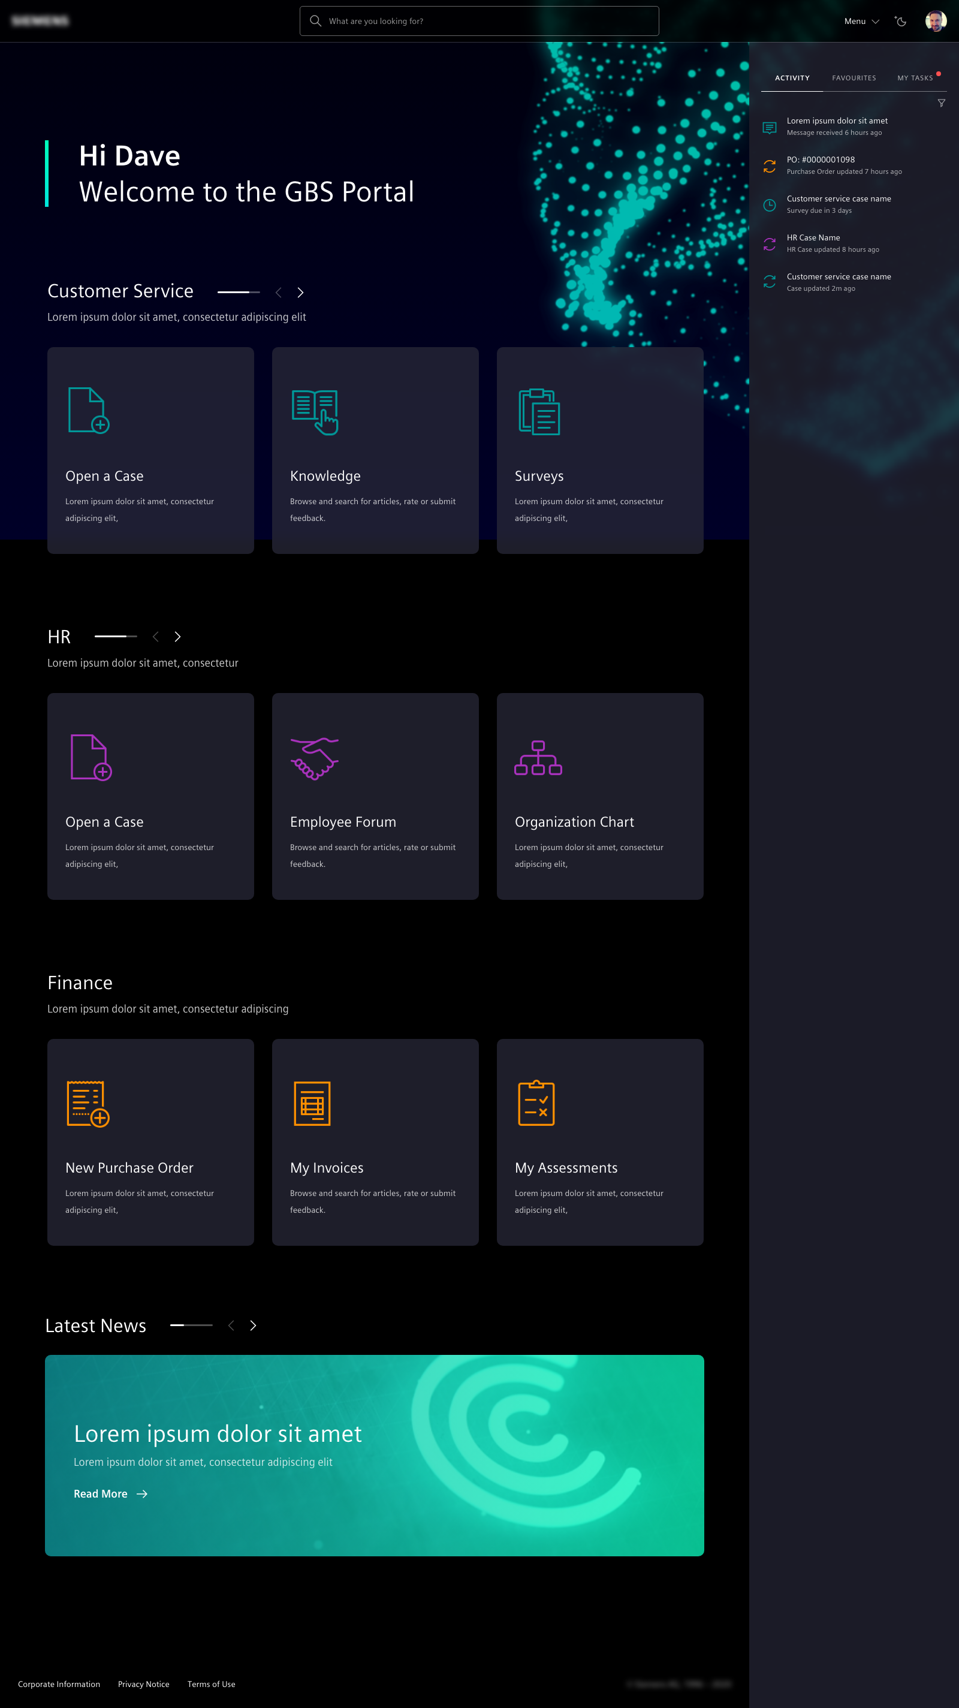Open the user profile avatar
Screen dimensions: 959x1708
(935, 21)
